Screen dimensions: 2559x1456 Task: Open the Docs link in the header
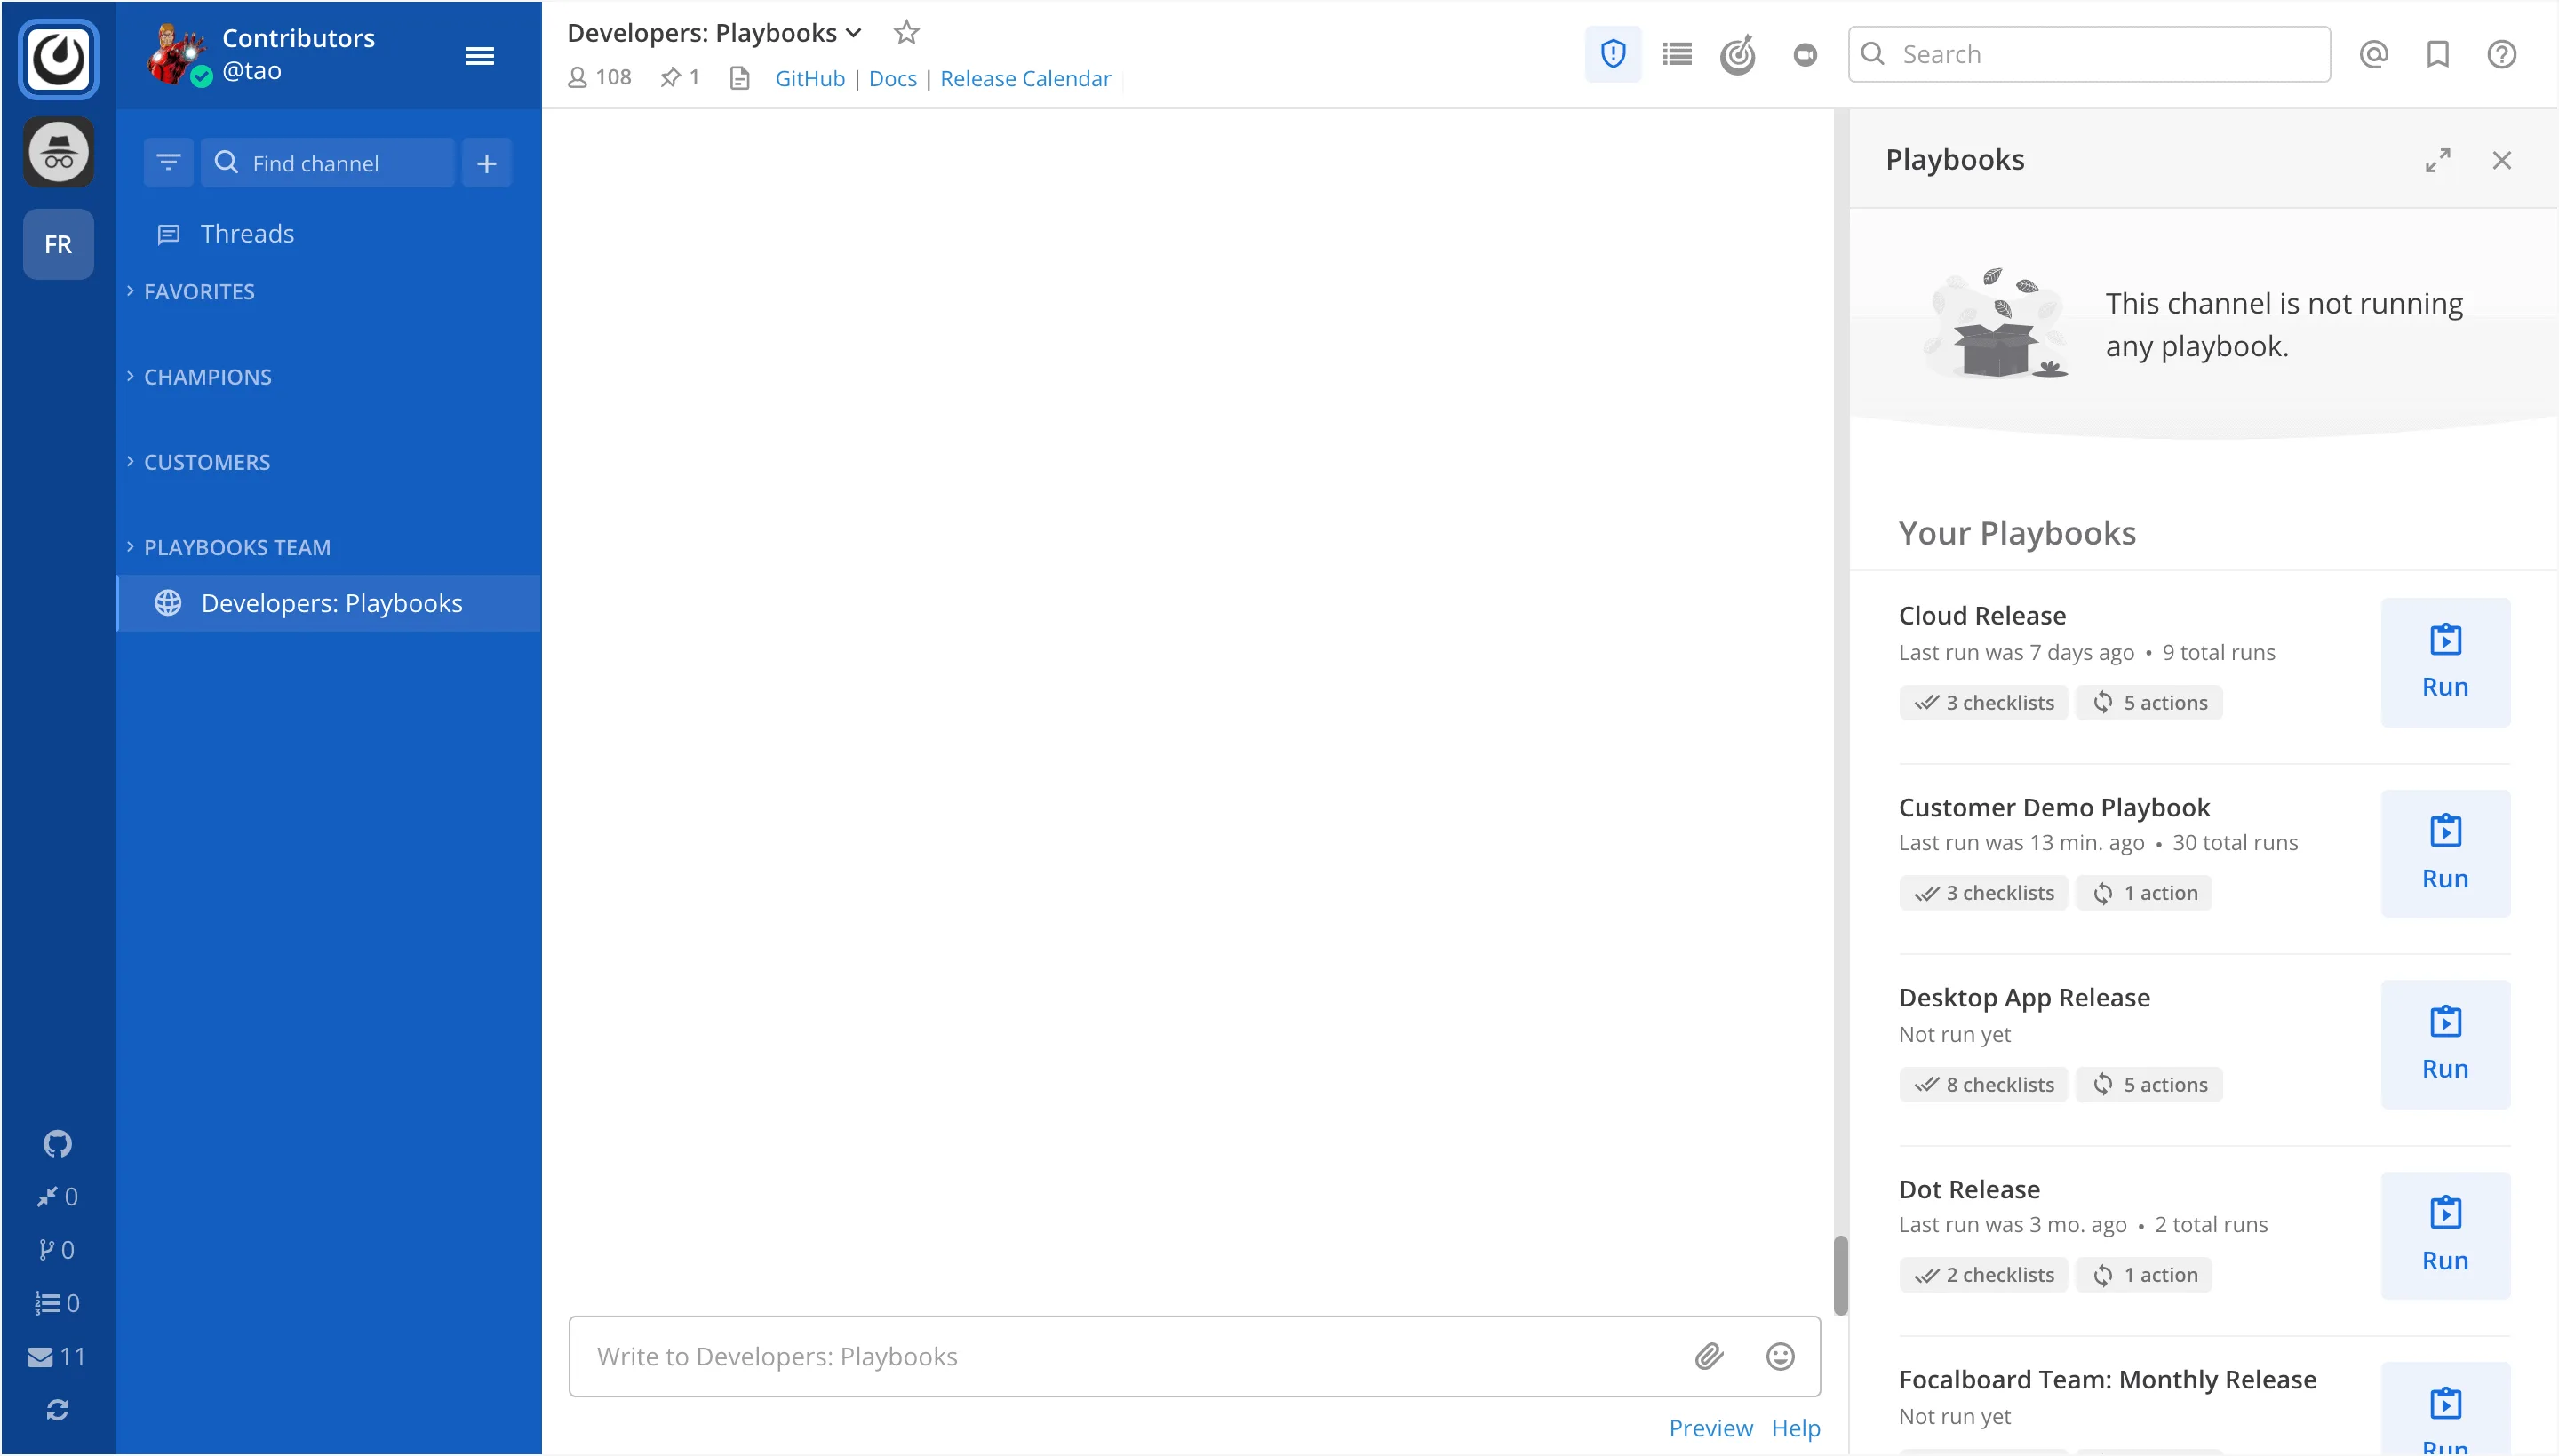pos(892,78)
